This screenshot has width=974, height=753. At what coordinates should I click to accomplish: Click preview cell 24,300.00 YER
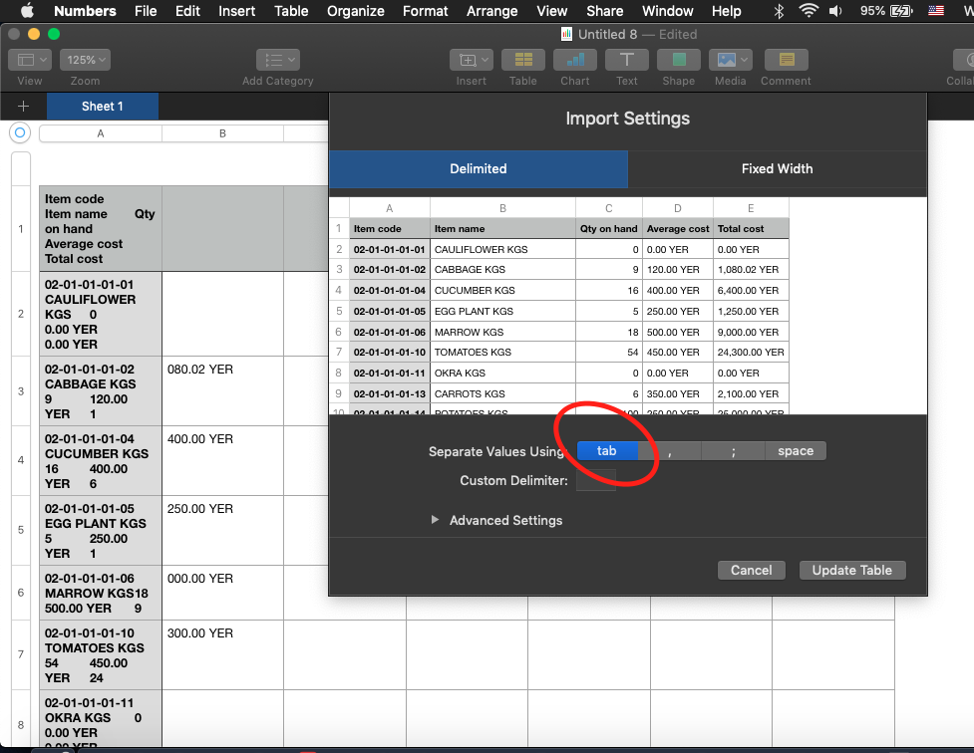click(751, 352)
